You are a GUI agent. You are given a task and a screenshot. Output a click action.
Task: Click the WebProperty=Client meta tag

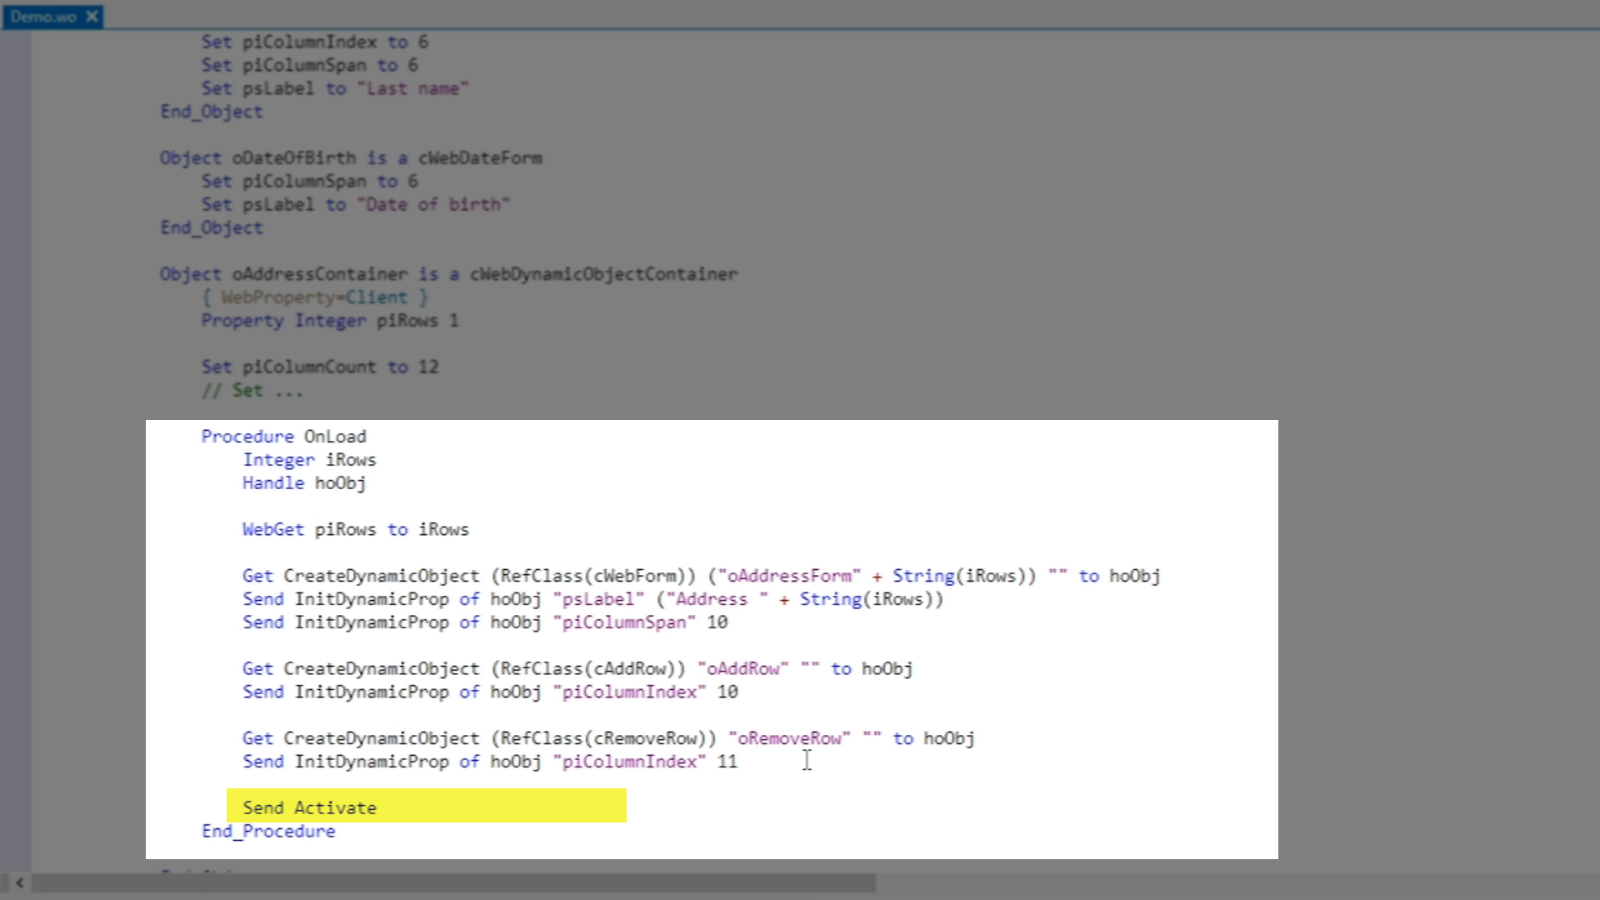coord(315,297)
